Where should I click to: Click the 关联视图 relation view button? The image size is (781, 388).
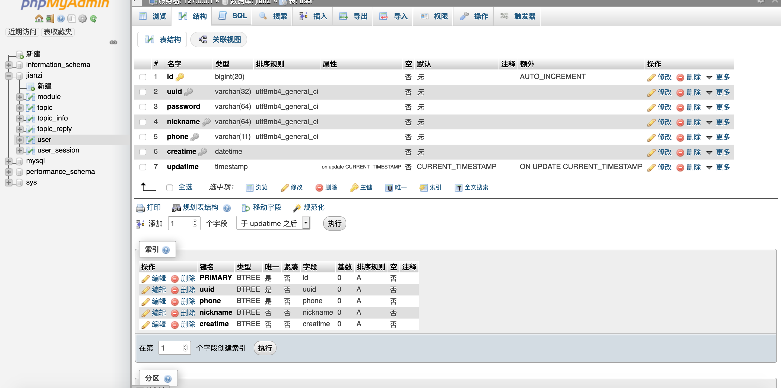(x=219, y=39)
